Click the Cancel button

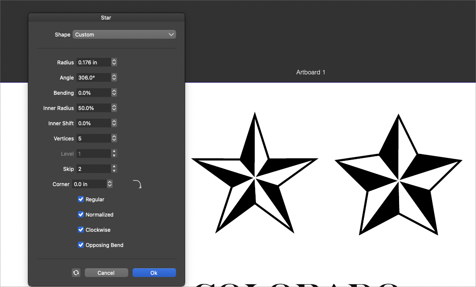(107, 273)
